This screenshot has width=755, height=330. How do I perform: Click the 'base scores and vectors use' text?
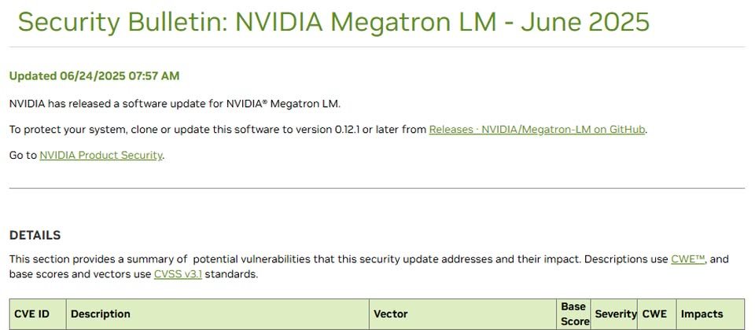click(x=80, y=275)
